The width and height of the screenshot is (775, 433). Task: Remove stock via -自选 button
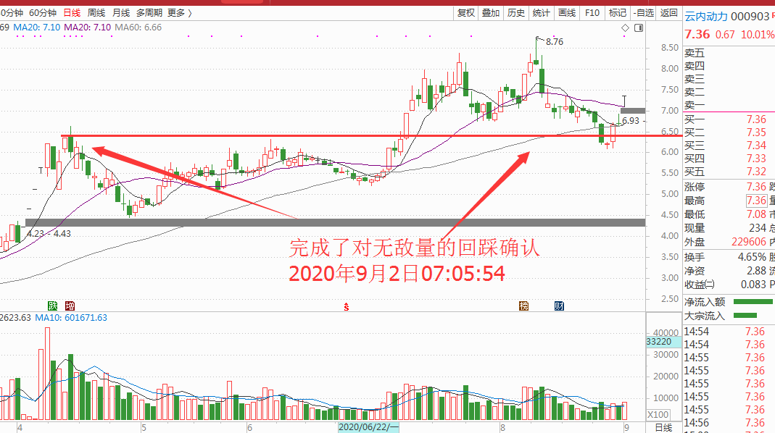click(x=644, y=13)
